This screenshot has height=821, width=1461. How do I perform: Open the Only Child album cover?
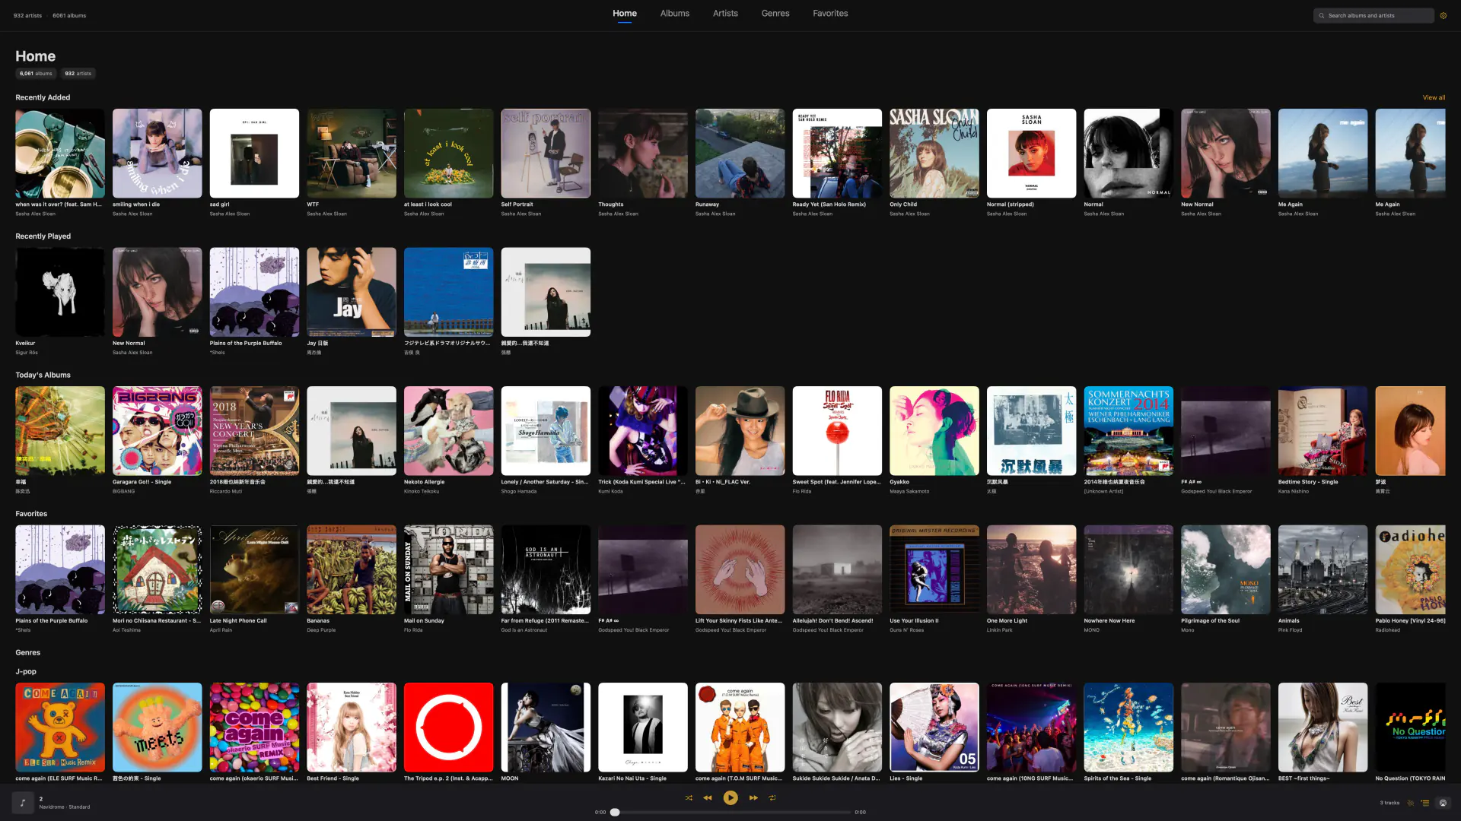pyautogui.click(x=934, y=154)
